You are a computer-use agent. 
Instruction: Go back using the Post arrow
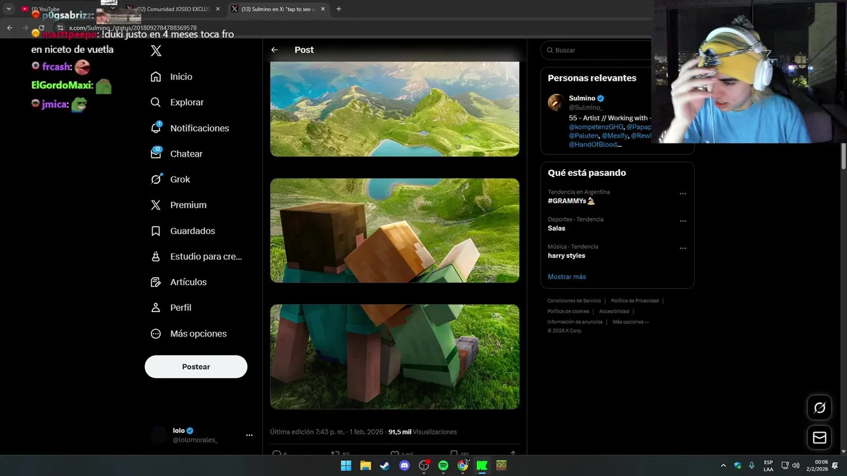275,50
